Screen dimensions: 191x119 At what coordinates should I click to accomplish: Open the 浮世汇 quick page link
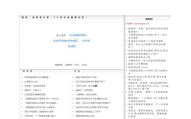coord(77,65)
